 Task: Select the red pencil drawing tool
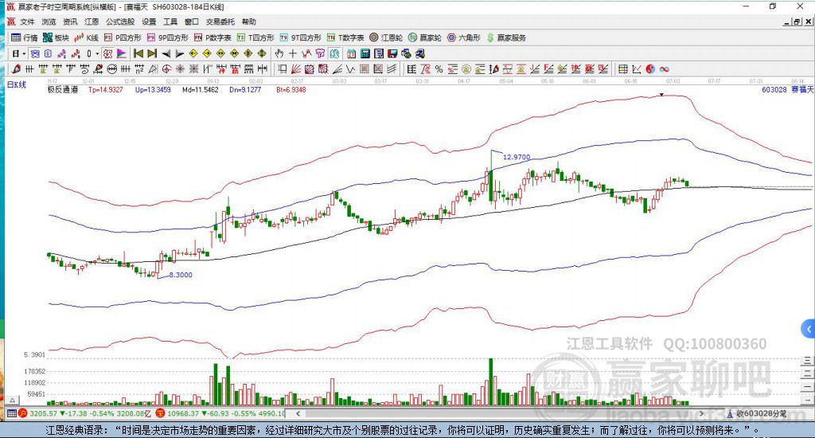click(16, 68)
